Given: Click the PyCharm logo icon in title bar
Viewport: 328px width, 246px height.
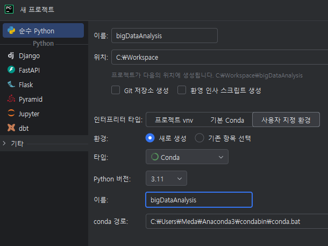Looking at the screenshot, I should 9,9.
